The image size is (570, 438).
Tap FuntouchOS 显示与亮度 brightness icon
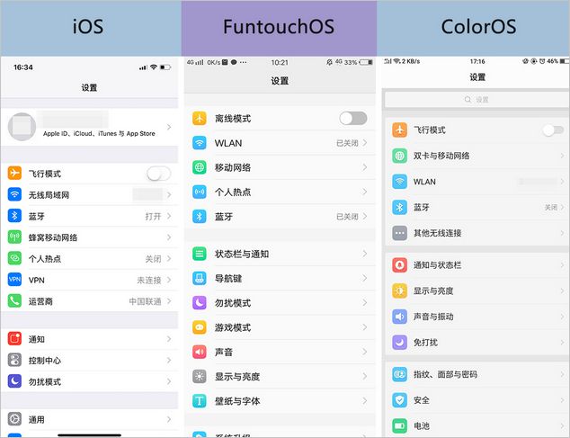point(200,376)
